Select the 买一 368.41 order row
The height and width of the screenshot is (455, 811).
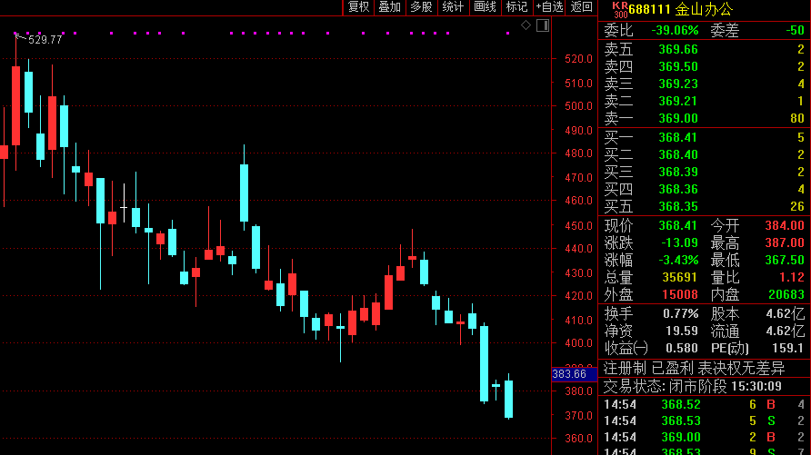coord(705,137)
